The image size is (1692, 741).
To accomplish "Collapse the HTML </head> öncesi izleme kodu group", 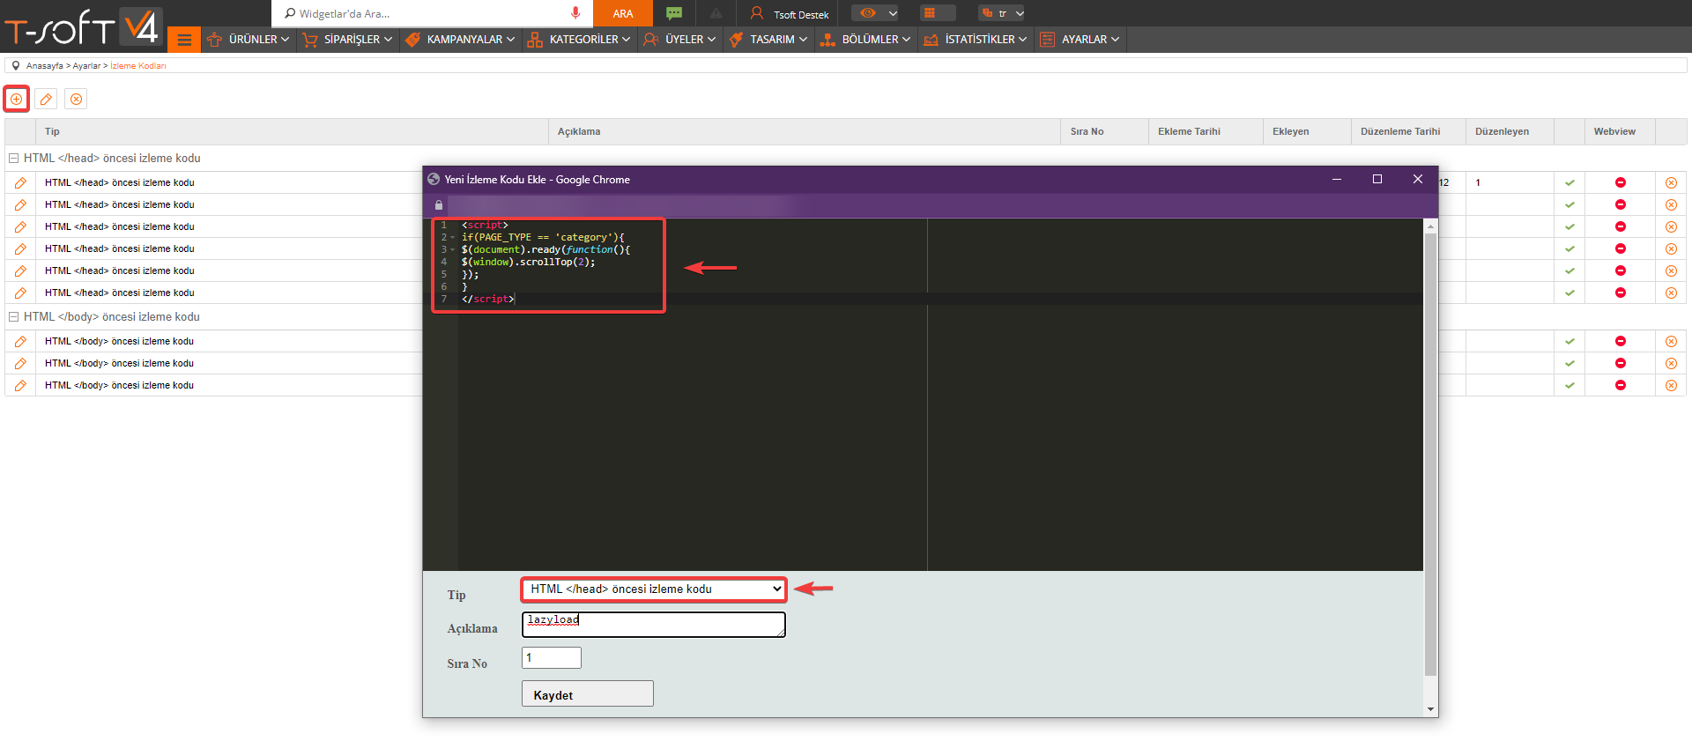I will pos(13,159).
